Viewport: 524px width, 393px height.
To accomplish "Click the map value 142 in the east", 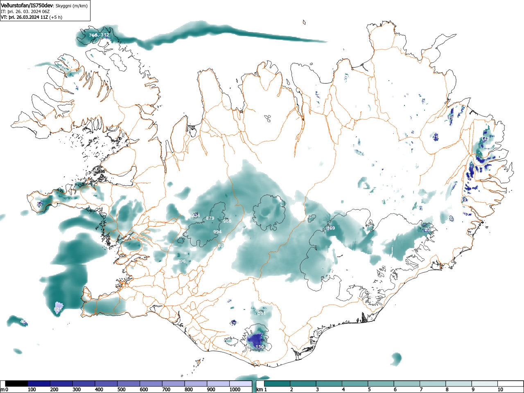I will [x=486, y=139].
